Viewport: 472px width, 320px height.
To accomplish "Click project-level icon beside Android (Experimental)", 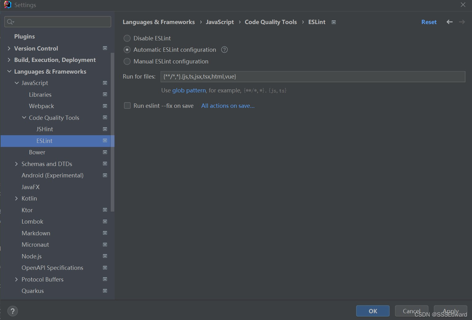I will [x=105, y=175].
